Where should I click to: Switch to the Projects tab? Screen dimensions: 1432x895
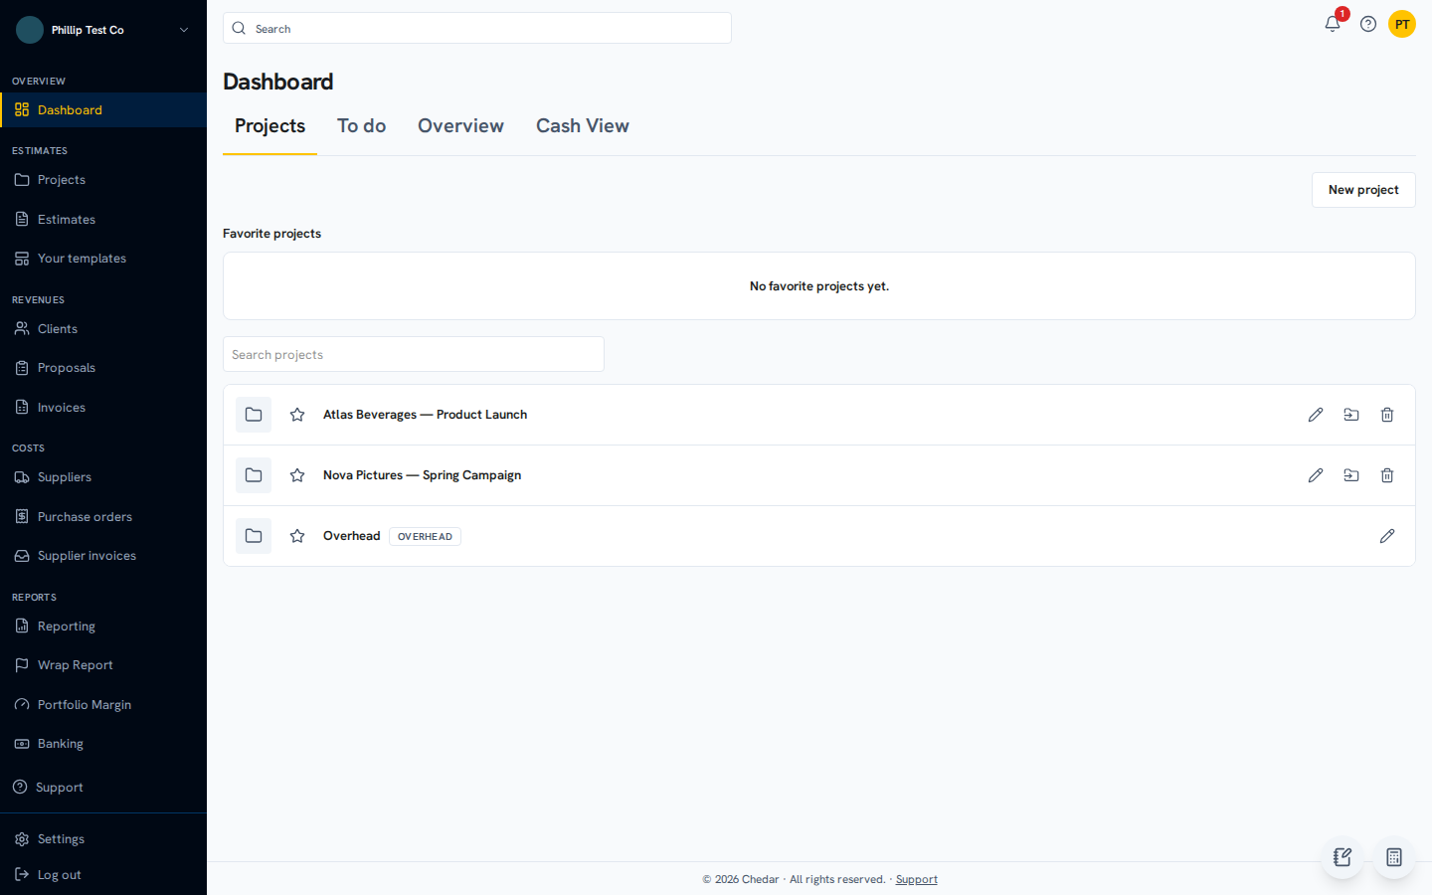pos(269,126)
